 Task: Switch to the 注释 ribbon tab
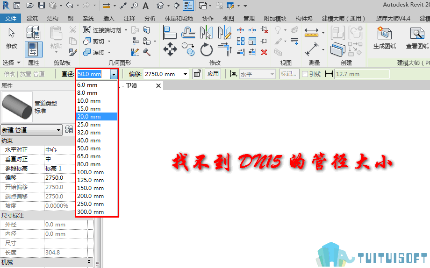129,18
